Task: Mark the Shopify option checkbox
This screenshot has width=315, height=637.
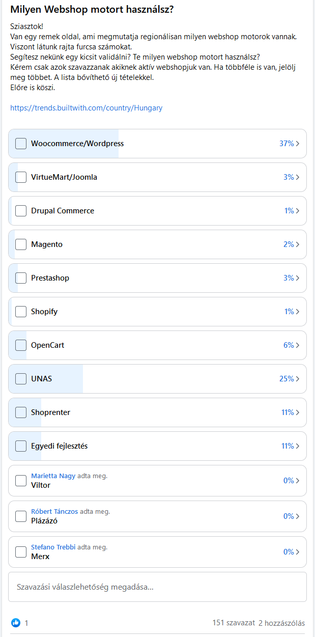Action: click(x=21, y=312)
